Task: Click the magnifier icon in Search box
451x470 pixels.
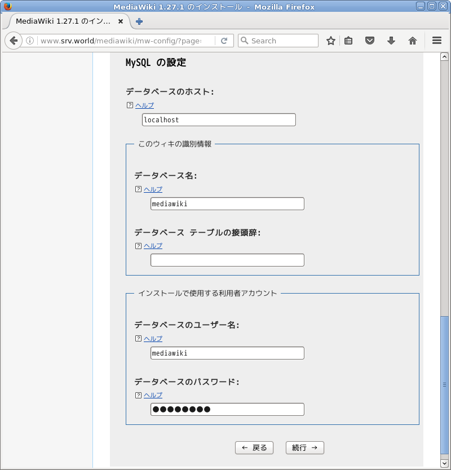Action: 245,41
